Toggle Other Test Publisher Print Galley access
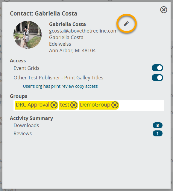This screenshot has width=173, height=191. click(x=157, y=78)
